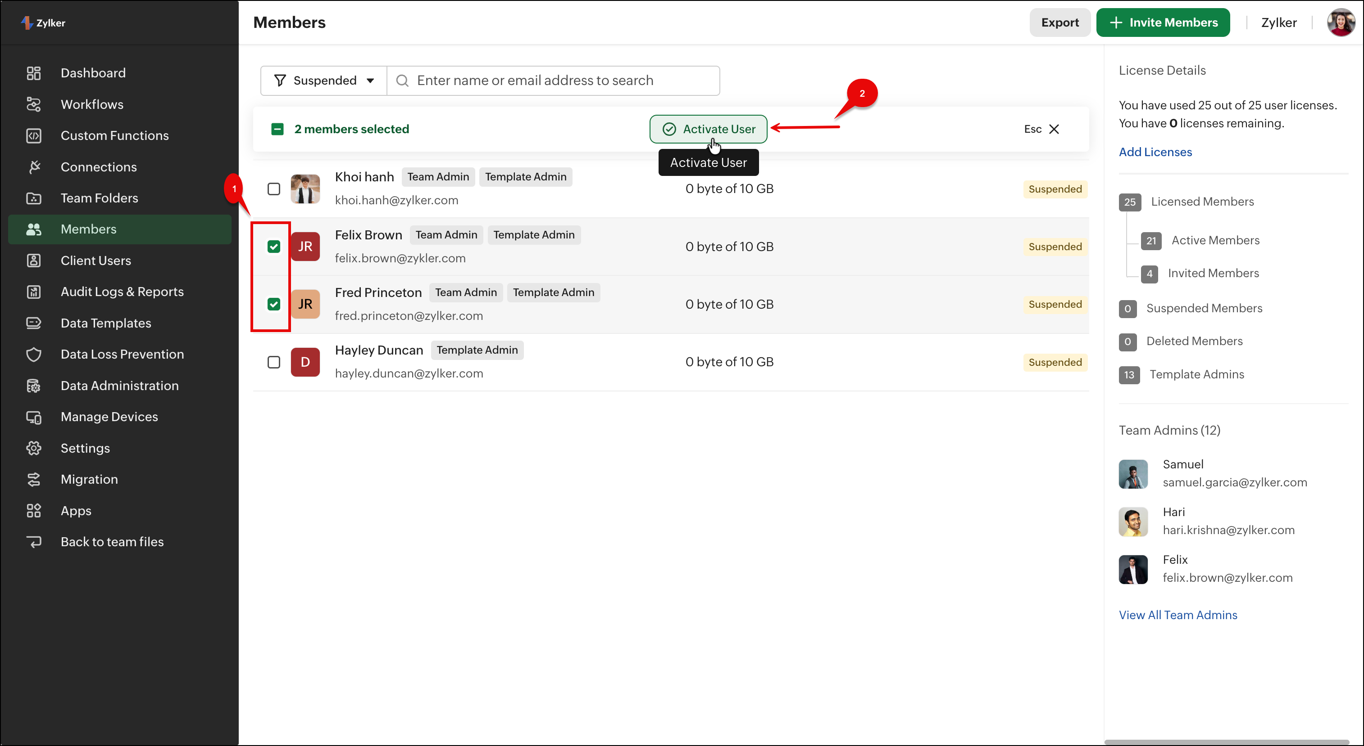
Task: Click the Export button
Action: [1059, 22]
